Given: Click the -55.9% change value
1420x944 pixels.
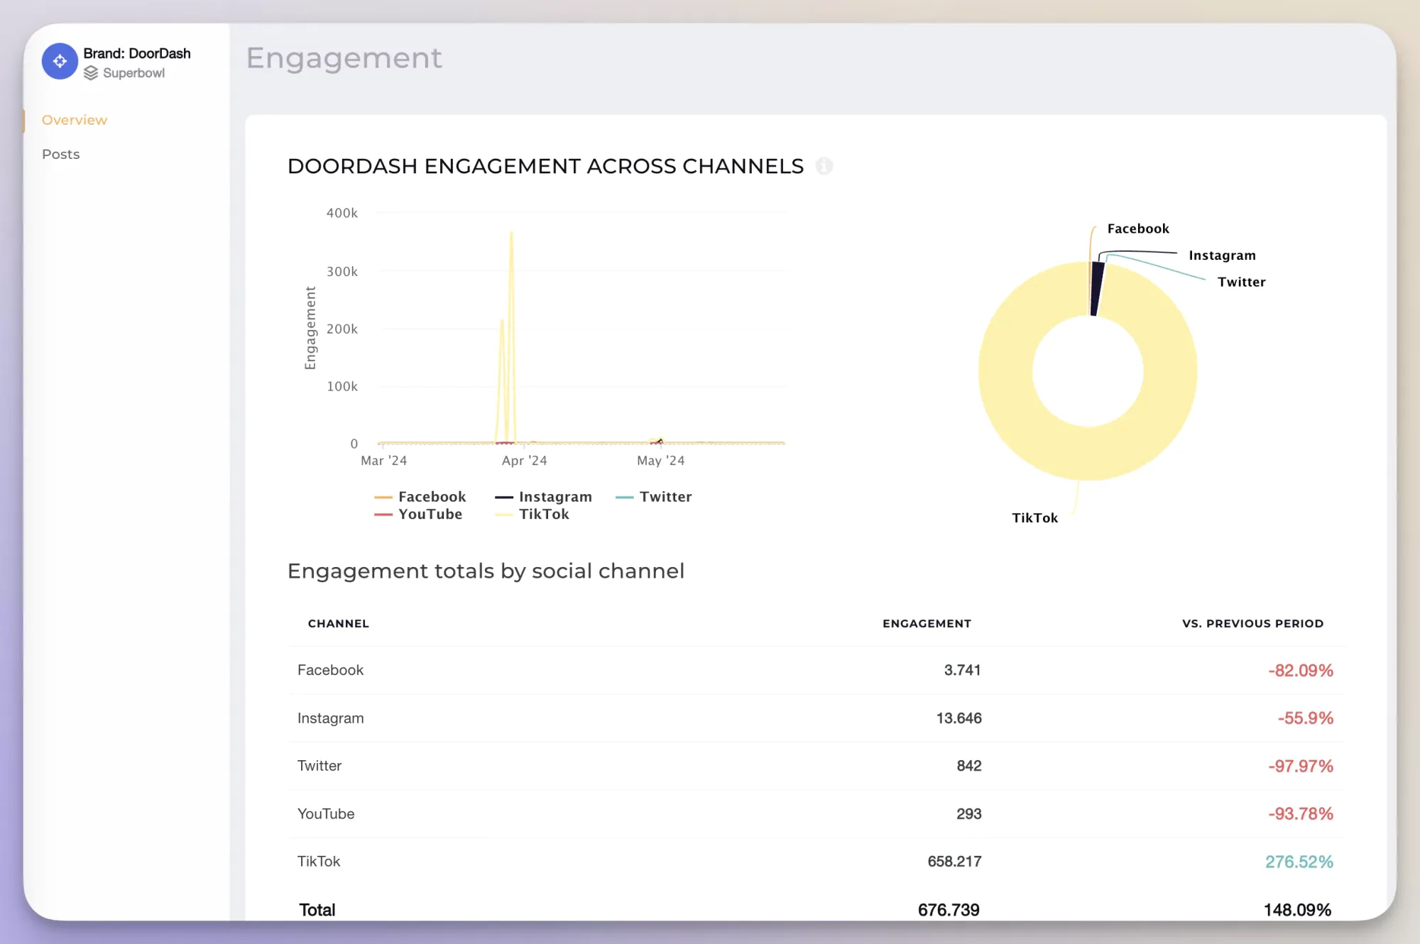Looking at the screenshot, I should pyautogui.click(x=1305, y=718).
